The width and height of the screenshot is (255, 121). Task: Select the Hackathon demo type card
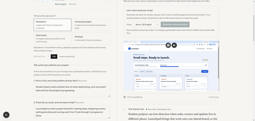coord(53,25)
